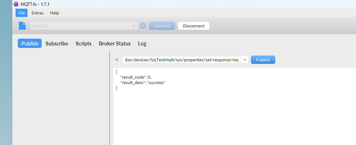Click into the $oc/devices topic input field
356x145 pixels.
(x=182, y=60)
